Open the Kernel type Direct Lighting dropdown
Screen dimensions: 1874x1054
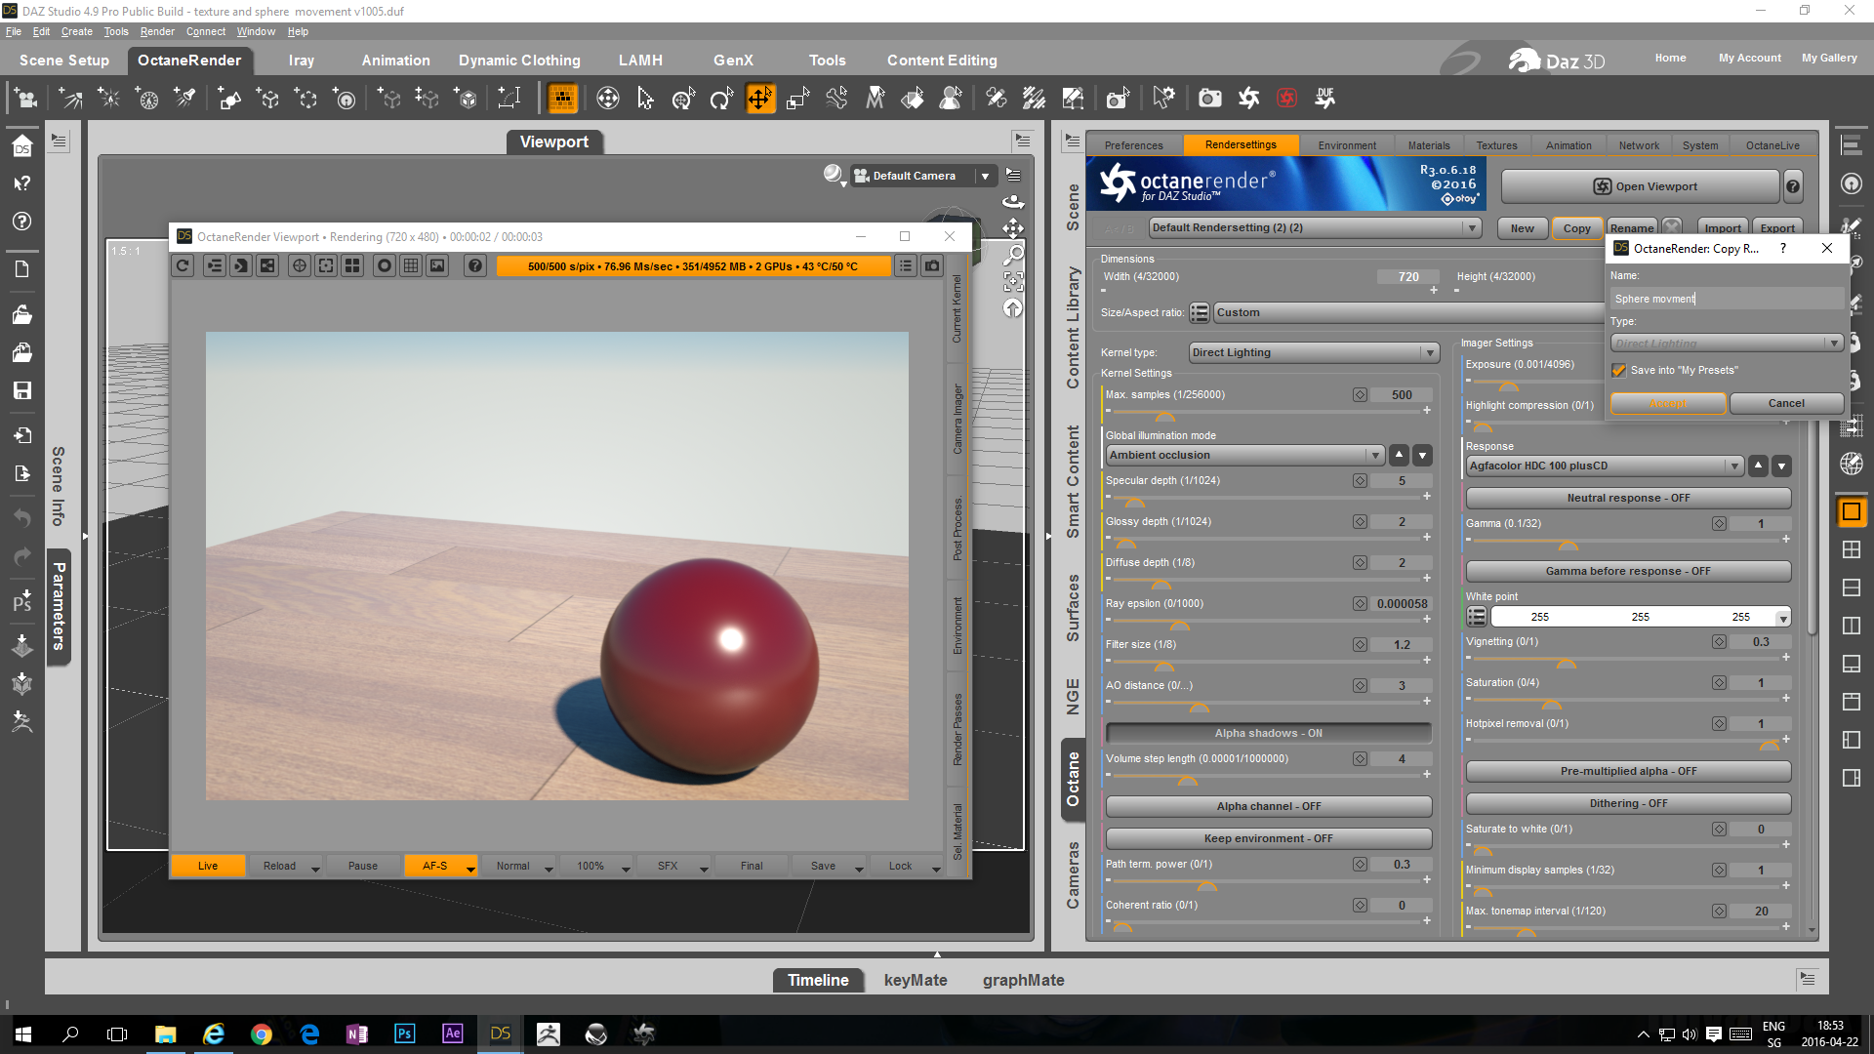point(1314,352)
